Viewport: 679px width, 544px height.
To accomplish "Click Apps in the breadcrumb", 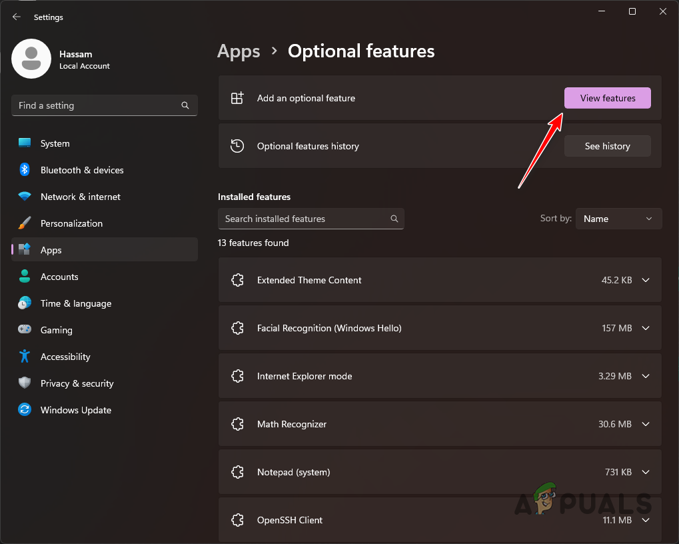I will 239,51.
